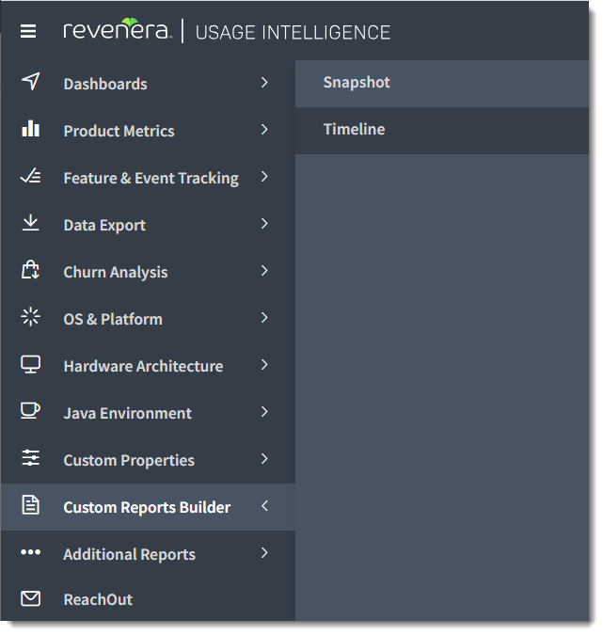Select Hardware Architecture in the sidebar

pos(148,366)
